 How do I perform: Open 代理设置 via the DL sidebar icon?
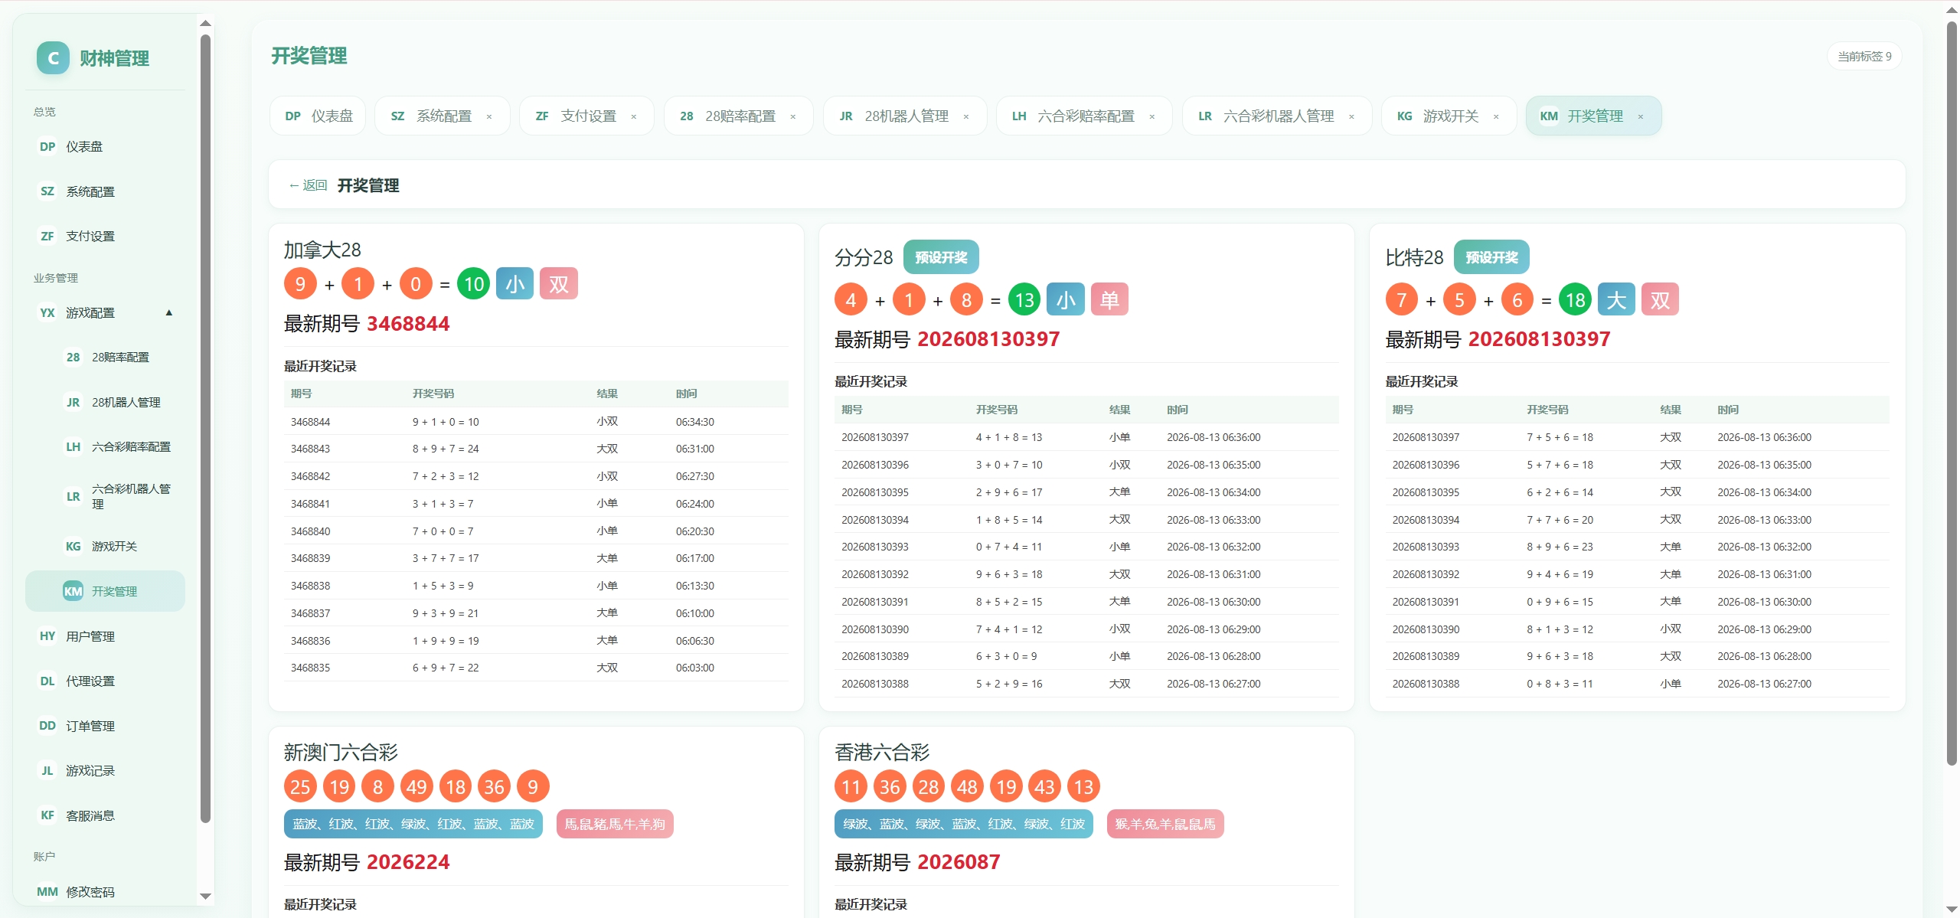[47, 681]
